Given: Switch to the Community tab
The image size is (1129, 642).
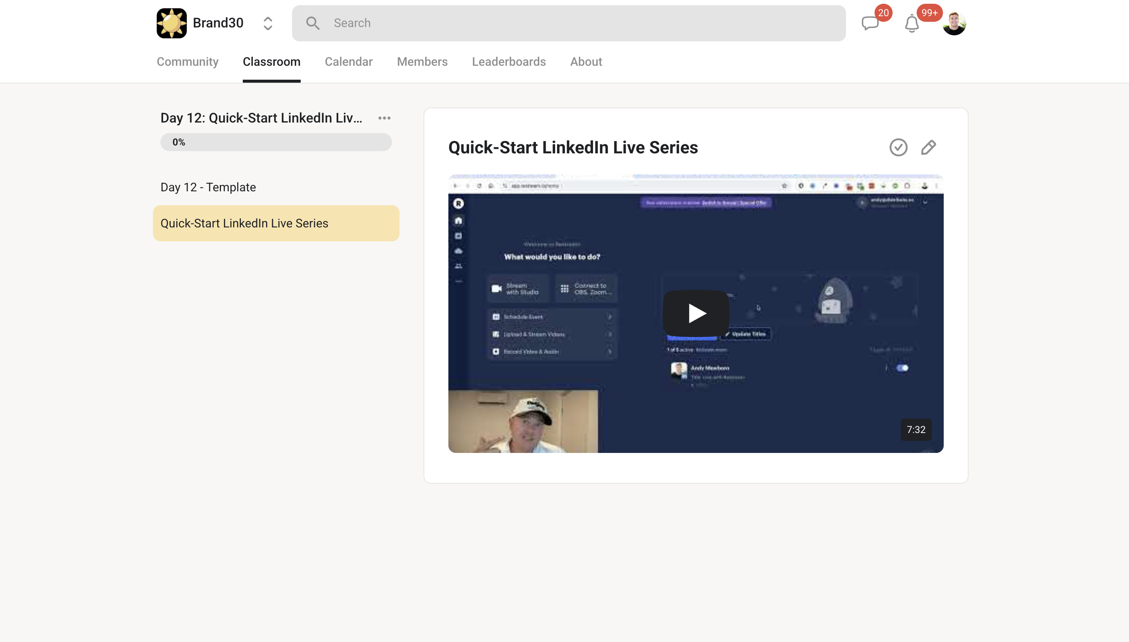Looking at the screenshot, I should (188, 62).
